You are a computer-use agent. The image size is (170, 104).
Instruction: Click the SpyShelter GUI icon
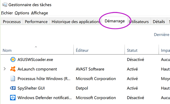[x=13, y=88]
